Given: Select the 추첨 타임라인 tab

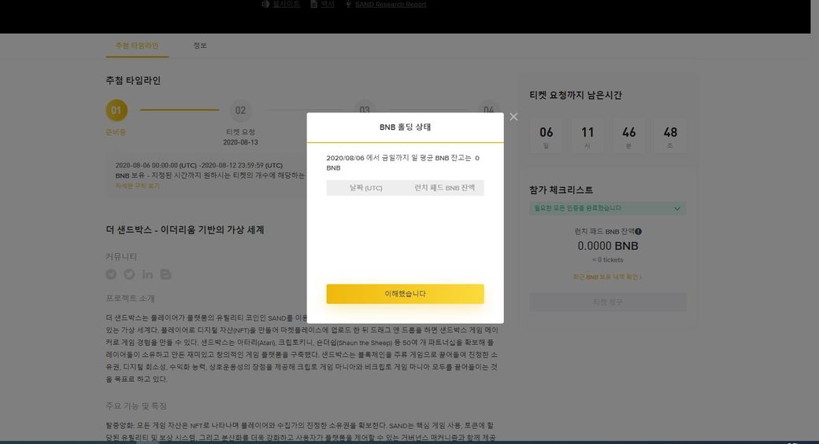Looking at the screenshot, I should 137,46.
